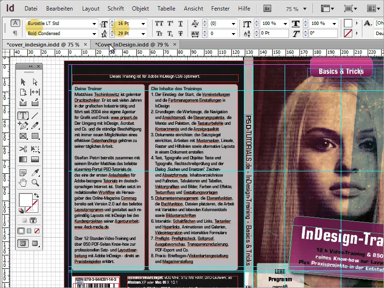Open the Layout menu
Screen dimensions: 384x288
point(91,9)
